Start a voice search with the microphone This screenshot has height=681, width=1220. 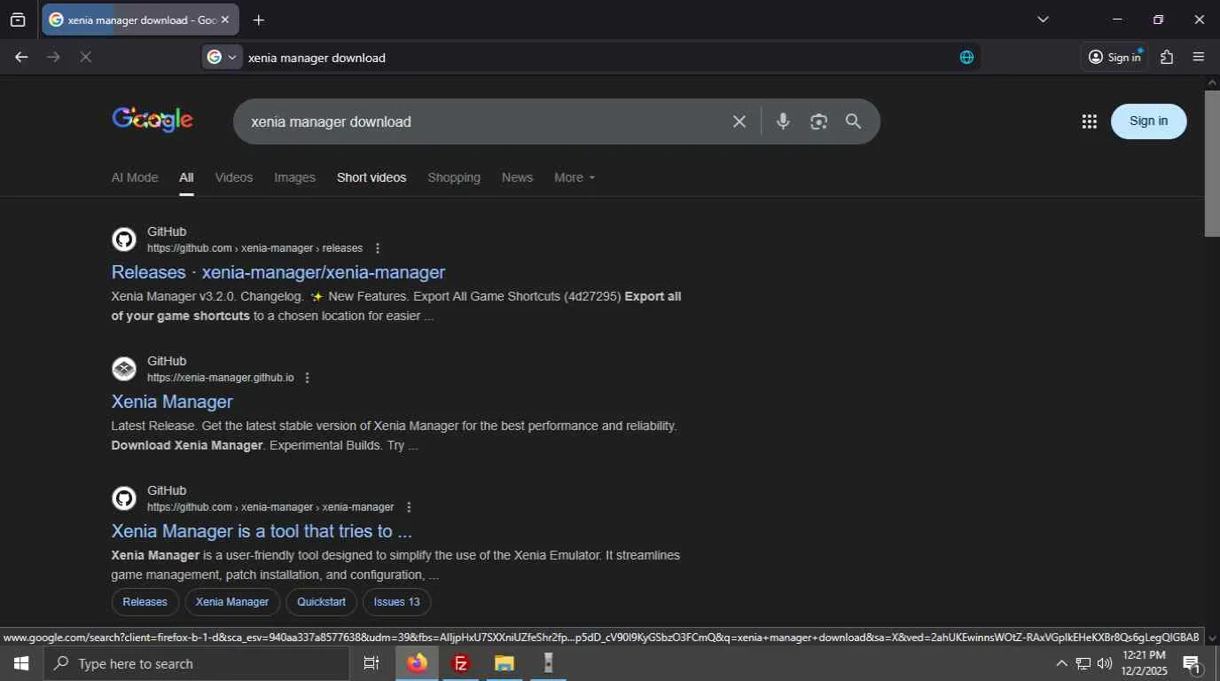783,121
